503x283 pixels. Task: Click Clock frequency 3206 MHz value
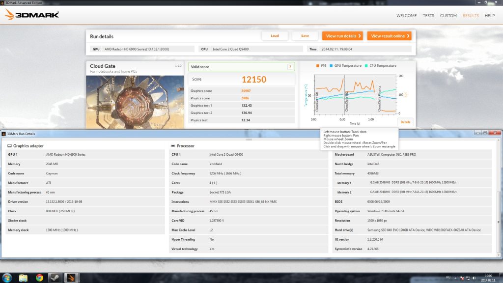pos(225,173)
